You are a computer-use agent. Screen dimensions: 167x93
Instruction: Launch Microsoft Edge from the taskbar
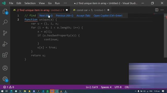(x=11, y=91)
